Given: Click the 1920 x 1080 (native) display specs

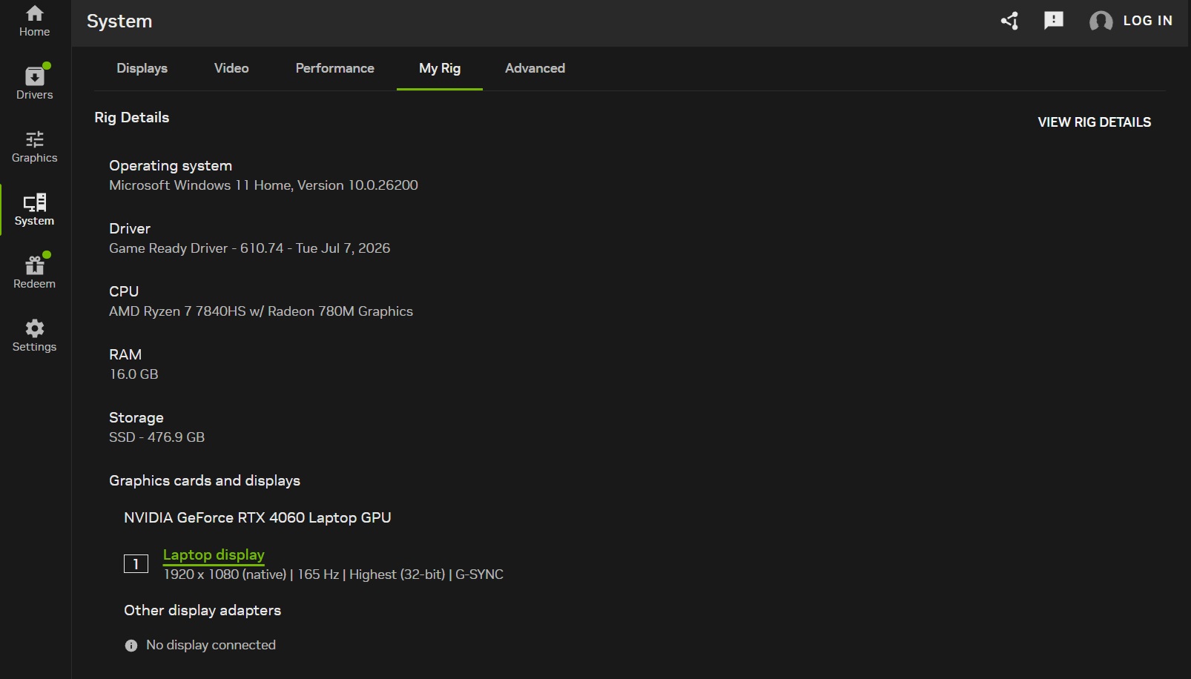Looking at the screenshot, I should tap(333, 574).
